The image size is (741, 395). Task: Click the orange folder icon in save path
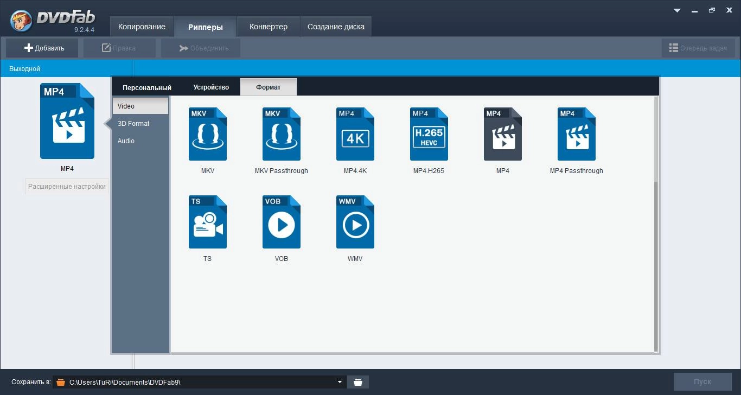point(61,382)
